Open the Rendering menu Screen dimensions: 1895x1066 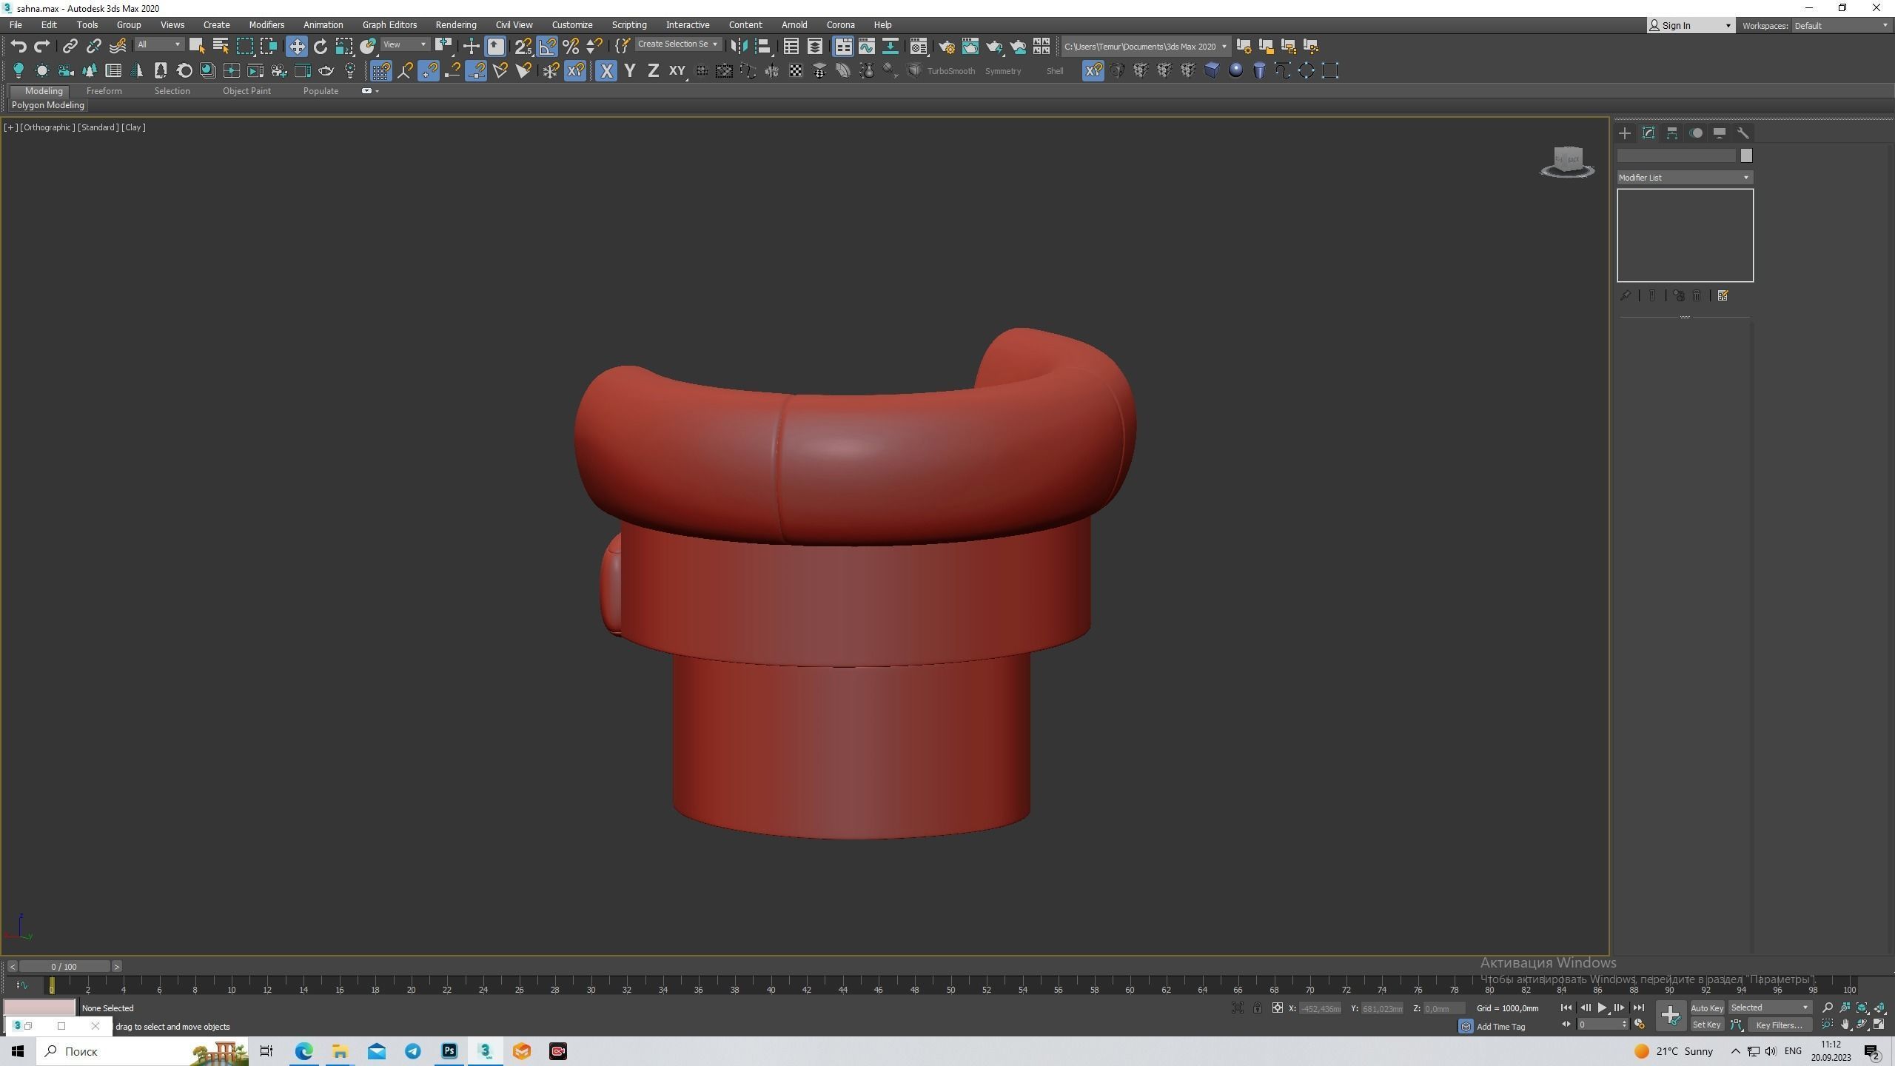(456, 24)
